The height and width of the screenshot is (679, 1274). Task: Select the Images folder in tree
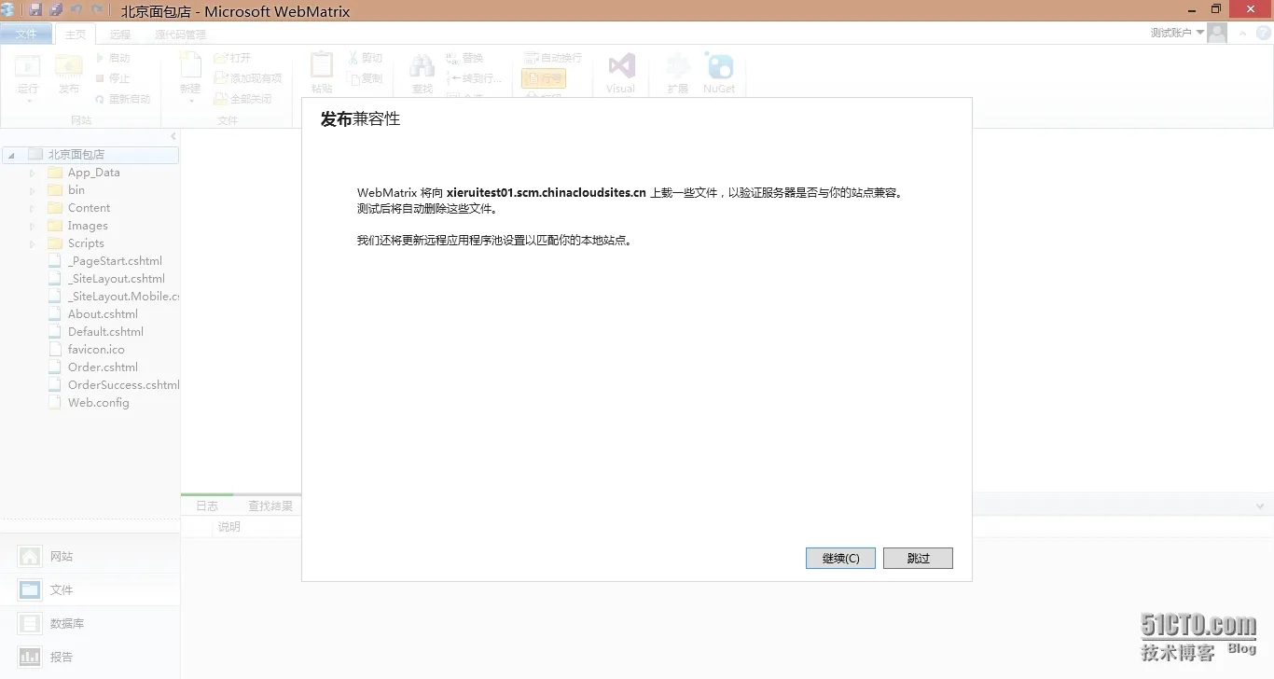88,226
